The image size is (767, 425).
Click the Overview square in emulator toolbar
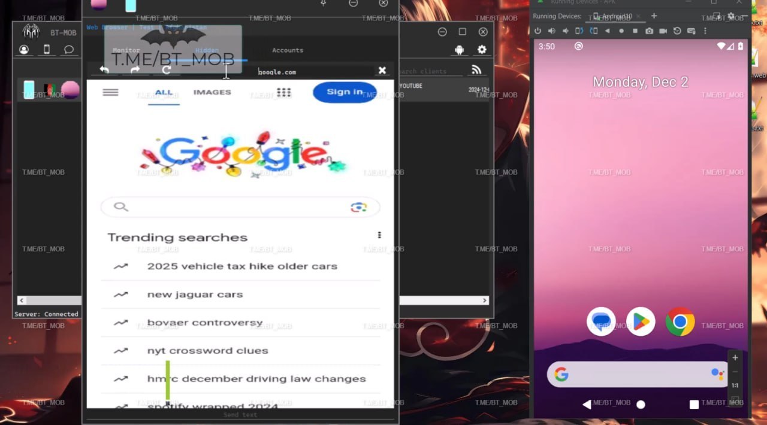[x=635, y=31]
